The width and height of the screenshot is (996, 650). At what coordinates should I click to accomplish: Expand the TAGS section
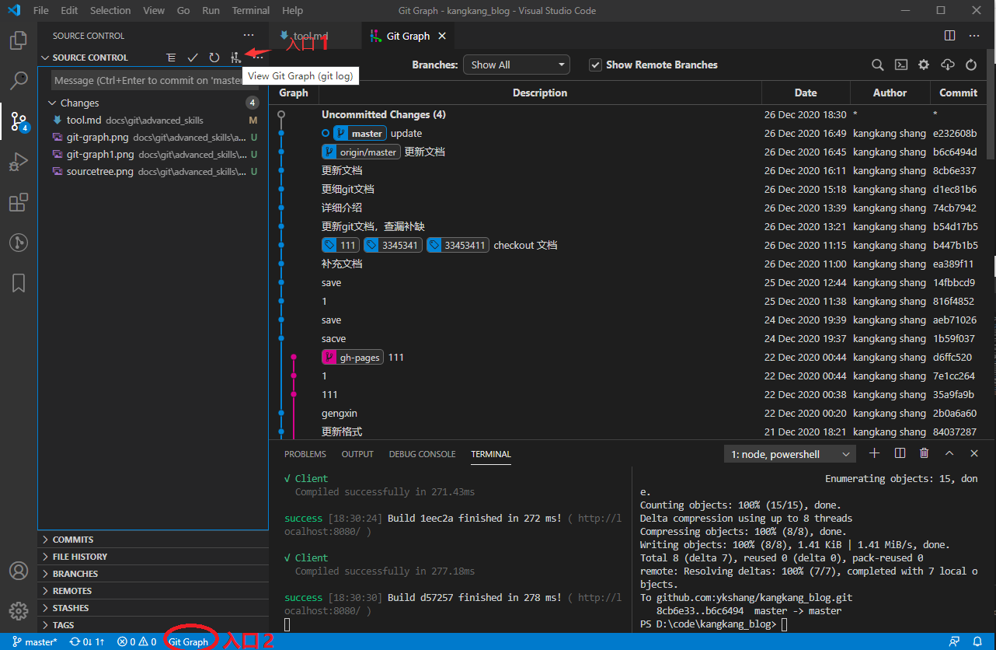(x=153, y=625)
